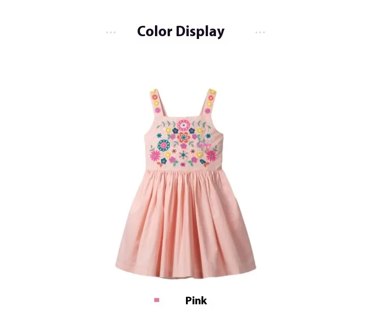Click the orange flower at bodice center
This screenshot has width=371, height=324.
coord(184,137)
